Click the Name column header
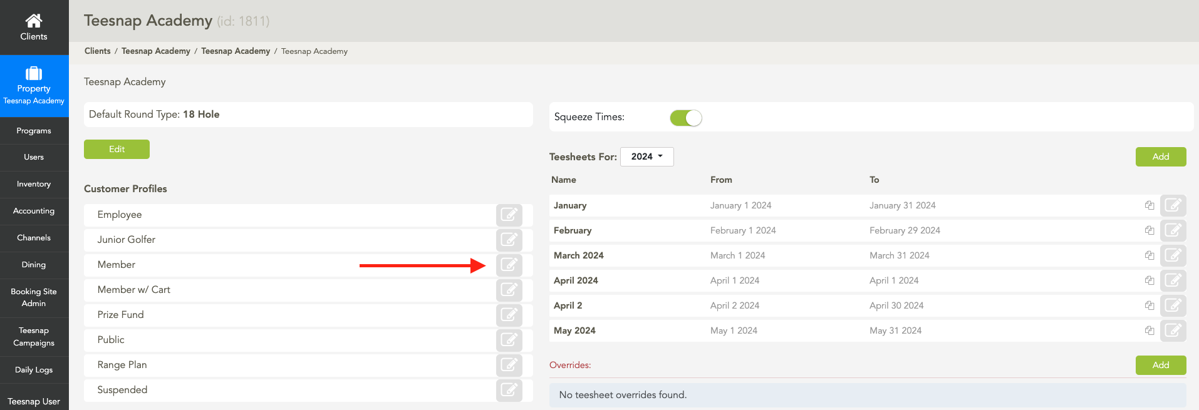 pos(564,180)
